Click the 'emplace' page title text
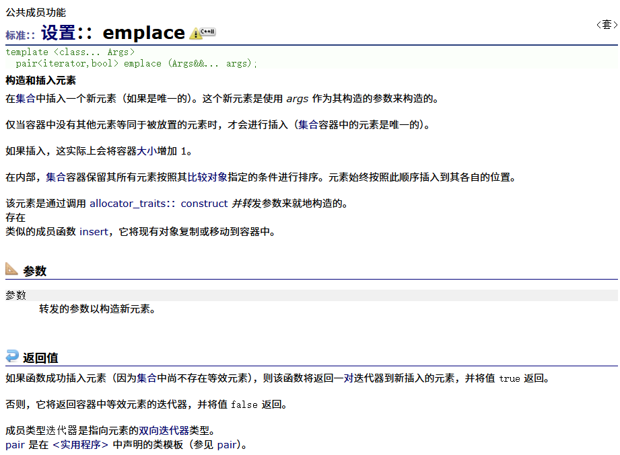This screenshot has width=620, height=455. [x=143, y=33]
